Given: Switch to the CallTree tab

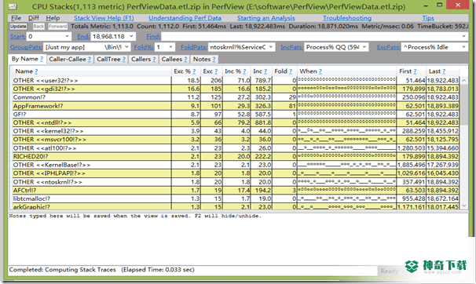Looking at the screenshot, I should tap(111, 60).
